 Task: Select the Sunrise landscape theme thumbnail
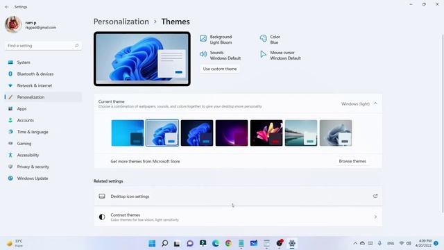(301, 133)
